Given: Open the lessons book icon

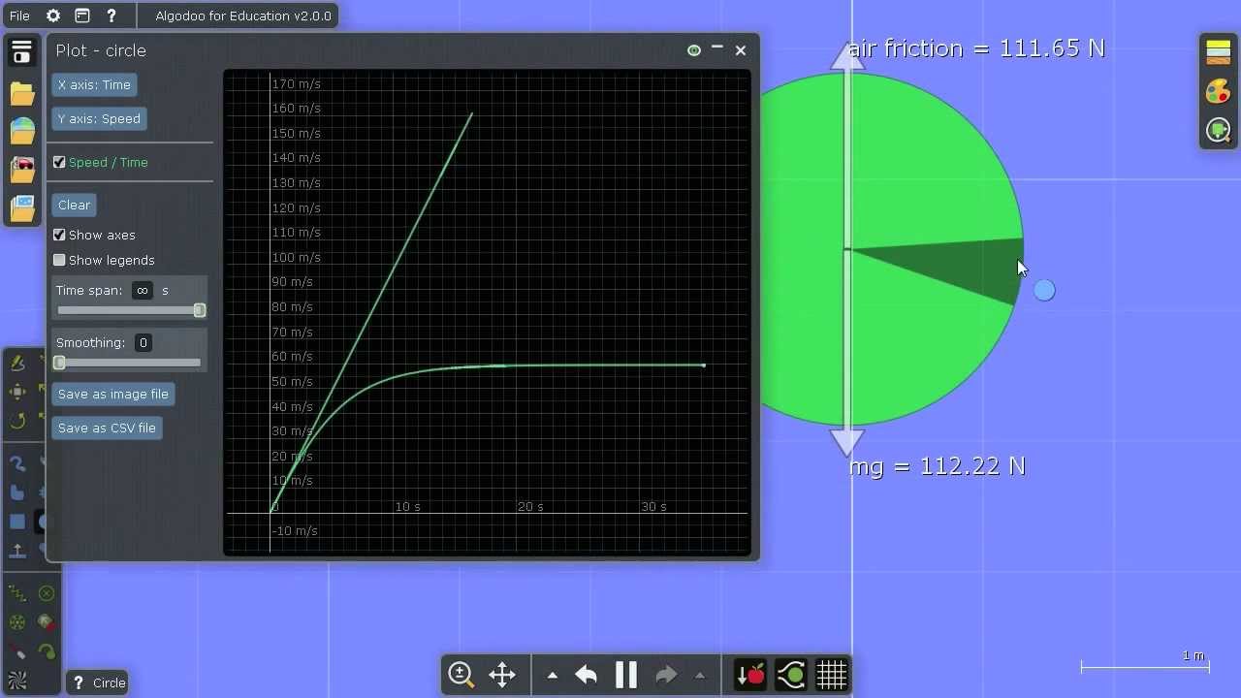Looking at the screenshot, I should (21, 207).
